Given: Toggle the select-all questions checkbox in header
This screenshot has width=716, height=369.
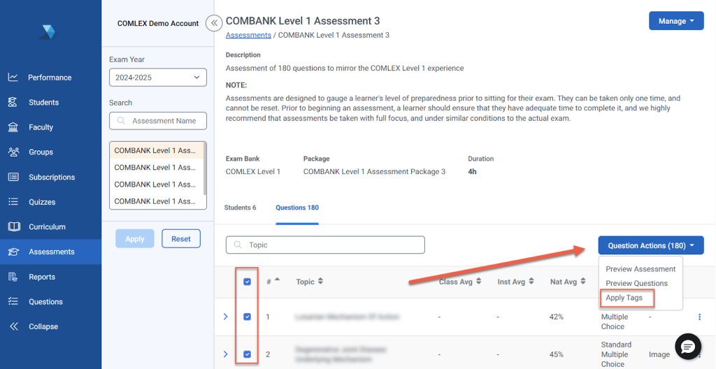Looking at the screenshot, I should (247, 282).
